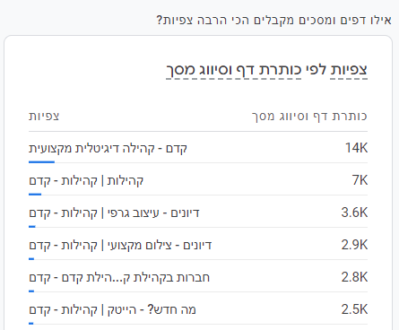The height and width of the screenshot is (330, 399).
Task: Open 'כותרת דף וסיווג מסך' dimension selector in title
Action: pyautogui.click(x=234, y=70)
